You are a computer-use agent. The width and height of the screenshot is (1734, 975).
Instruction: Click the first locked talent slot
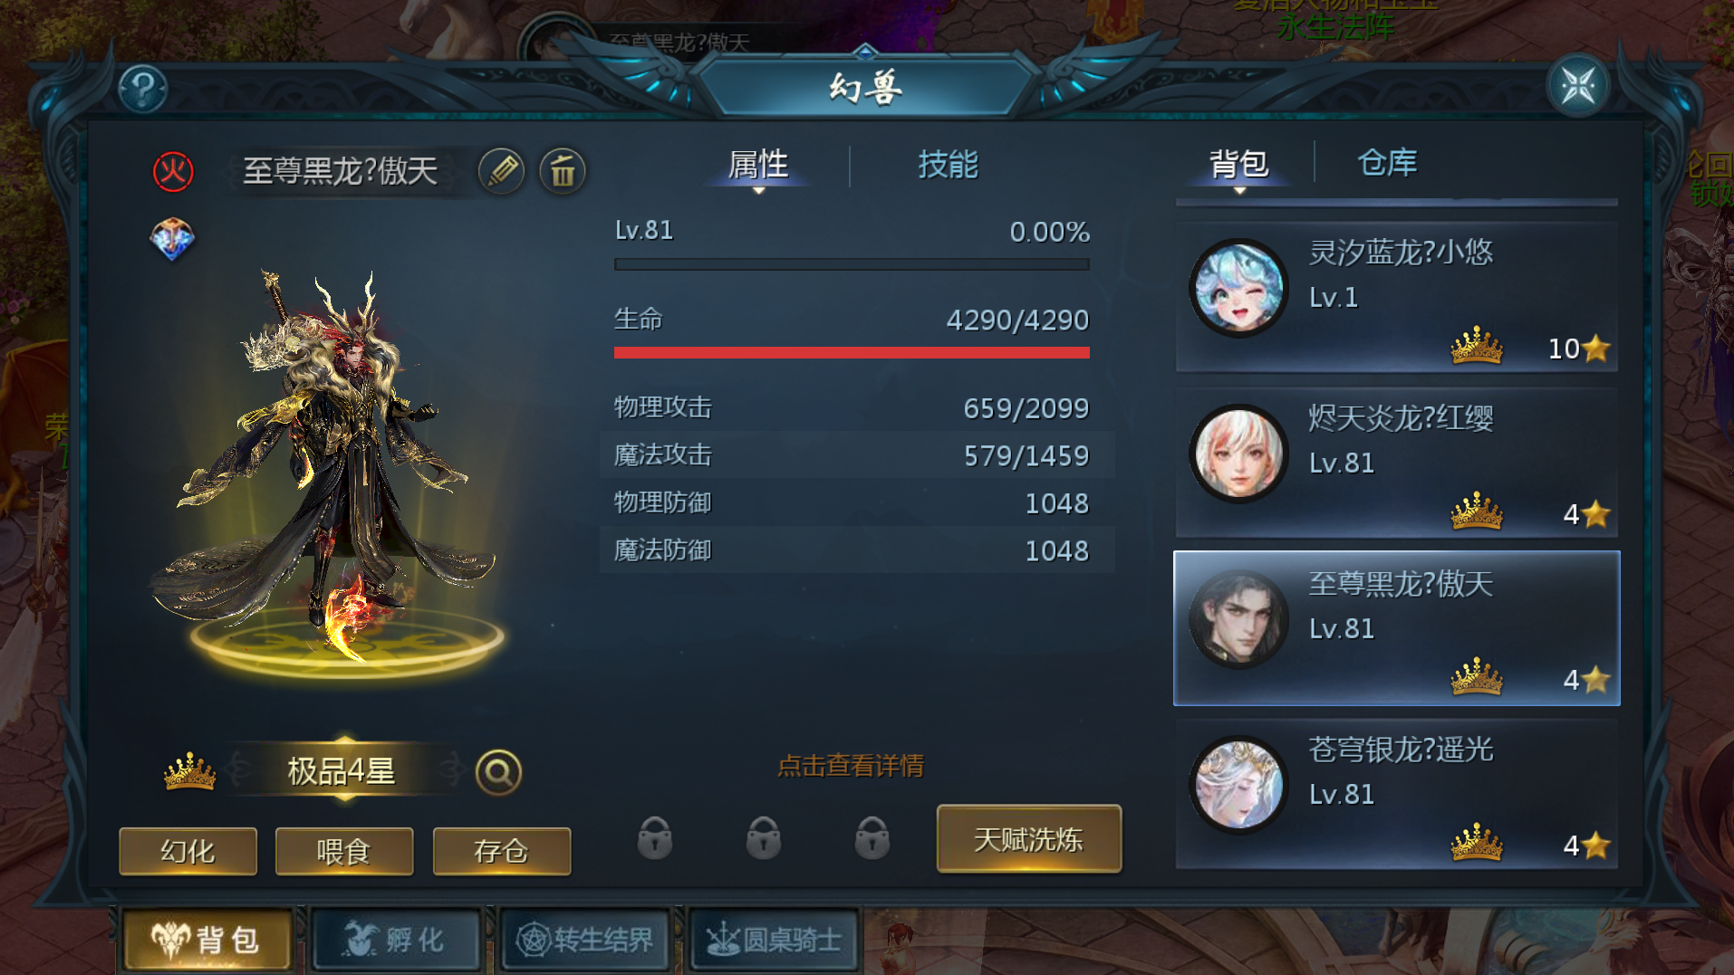tap(655, 837)
